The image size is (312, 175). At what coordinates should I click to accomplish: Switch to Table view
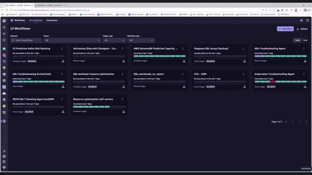[x=297, y=40]
